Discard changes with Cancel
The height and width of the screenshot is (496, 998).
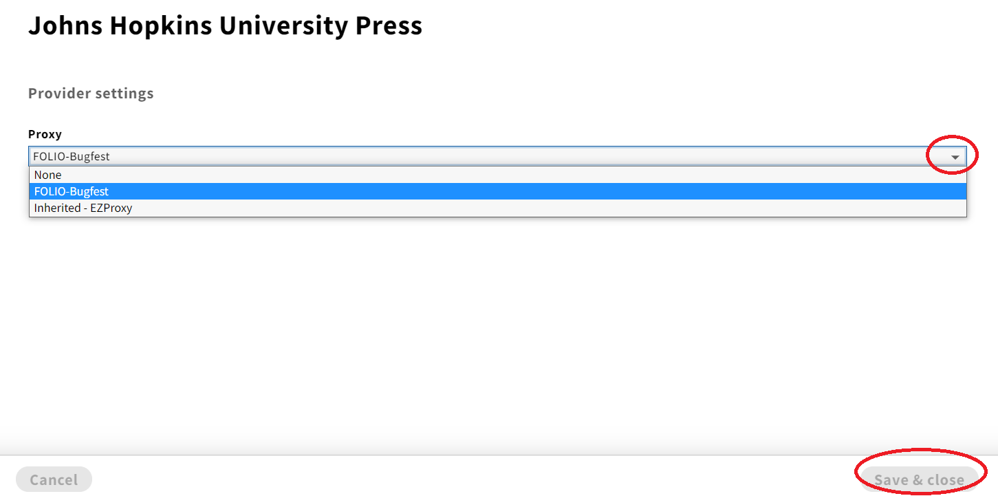click(x=54, y=479)
